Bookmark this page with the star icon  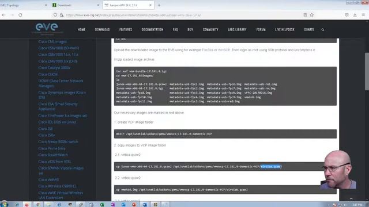pyautogui.click(x=312, y=15)
